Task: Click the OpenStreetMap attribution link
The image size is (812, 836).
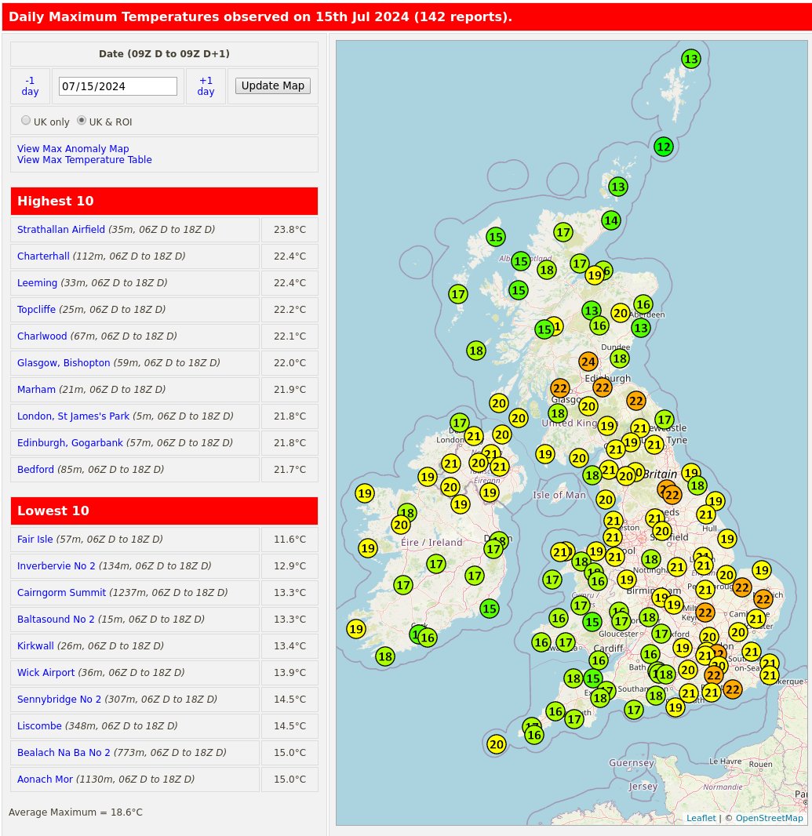Action: click(x=769, y=818)
